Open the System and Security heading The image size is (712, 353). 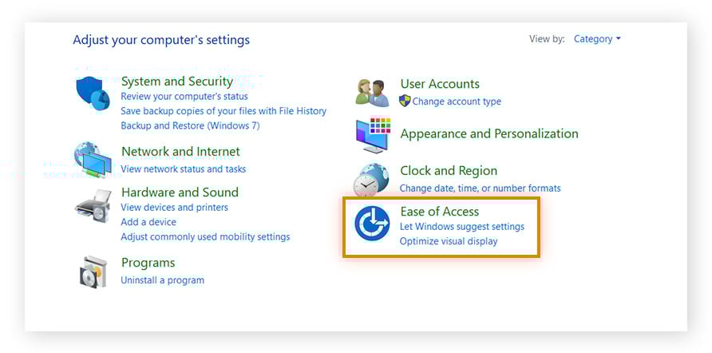177,81
